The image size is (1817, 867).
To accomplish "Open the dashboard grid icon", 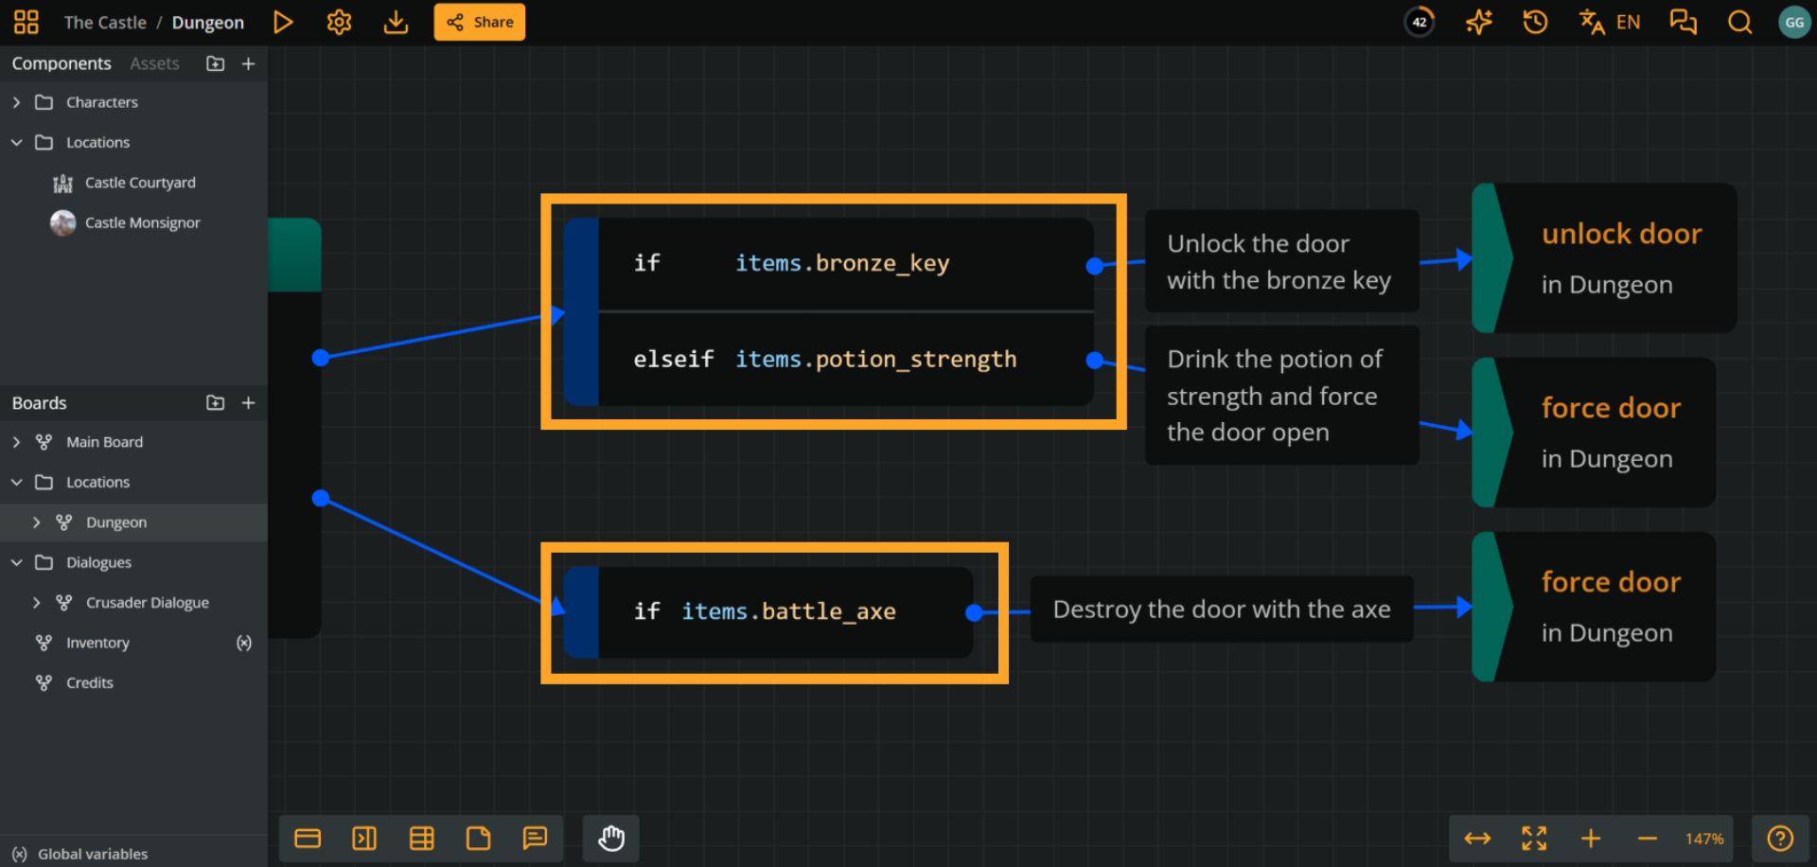I will (x=26, y=22).
